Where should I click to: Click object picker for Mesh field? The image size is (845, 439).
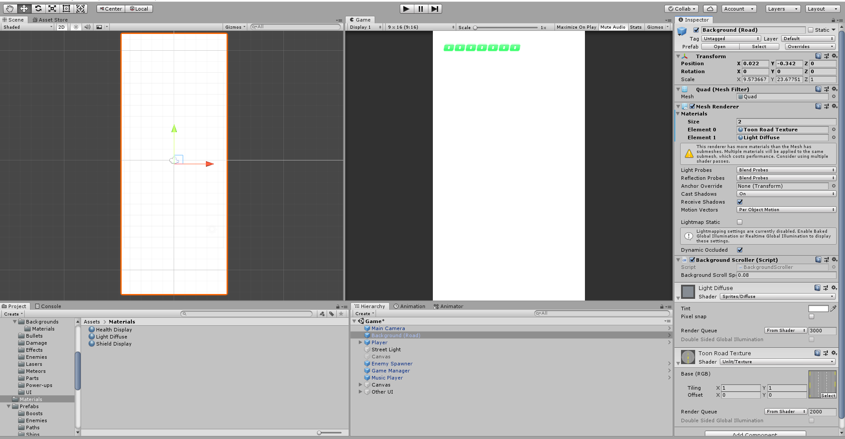pyautogui.click(x=834, y=97)
